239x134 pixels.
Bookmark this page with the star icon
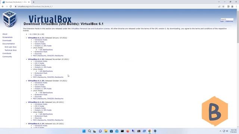[x=223, y=7]
